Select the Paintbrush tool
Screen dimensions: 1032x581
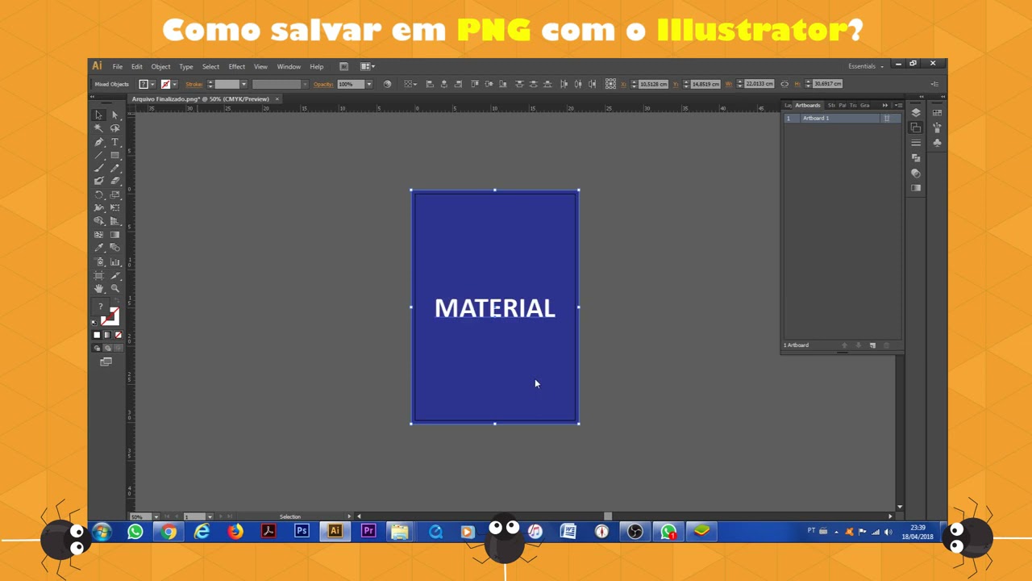pos(98,168)
